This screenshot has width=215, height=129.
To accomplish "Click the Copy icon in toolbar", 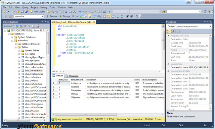I will pos(70,12).
